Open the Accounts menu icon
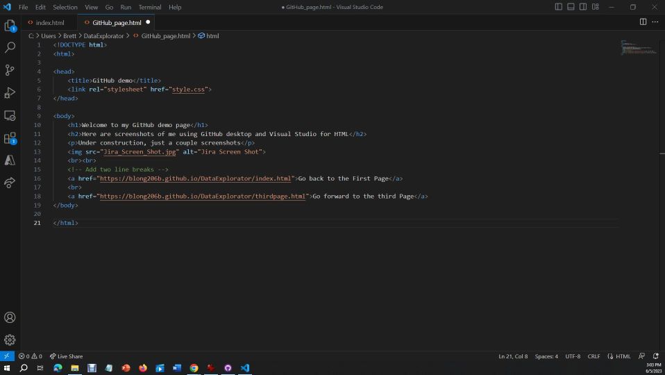The height and width of the screenshot is (375, 665). 10,317
